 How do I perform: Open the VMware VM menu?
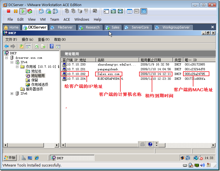coord(43,19)
